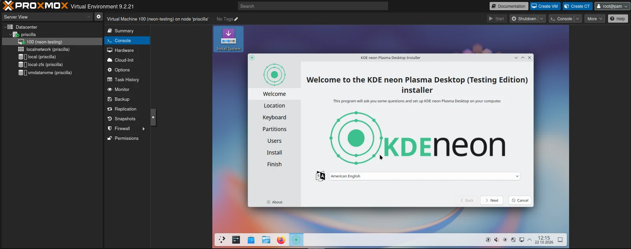631x249 pixels.
Task: Open the brightness tray icon
Action: tap(505, 240)
